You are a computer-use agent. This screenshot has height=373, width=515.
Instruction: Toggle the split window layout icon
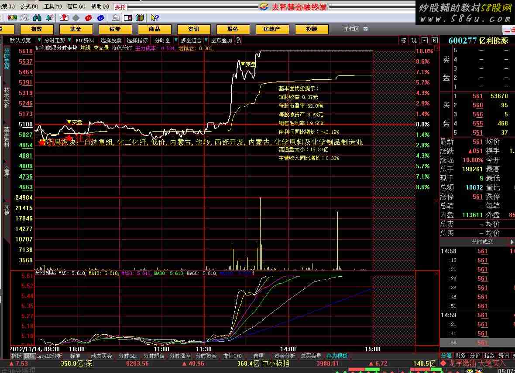(x=128, y=18)
